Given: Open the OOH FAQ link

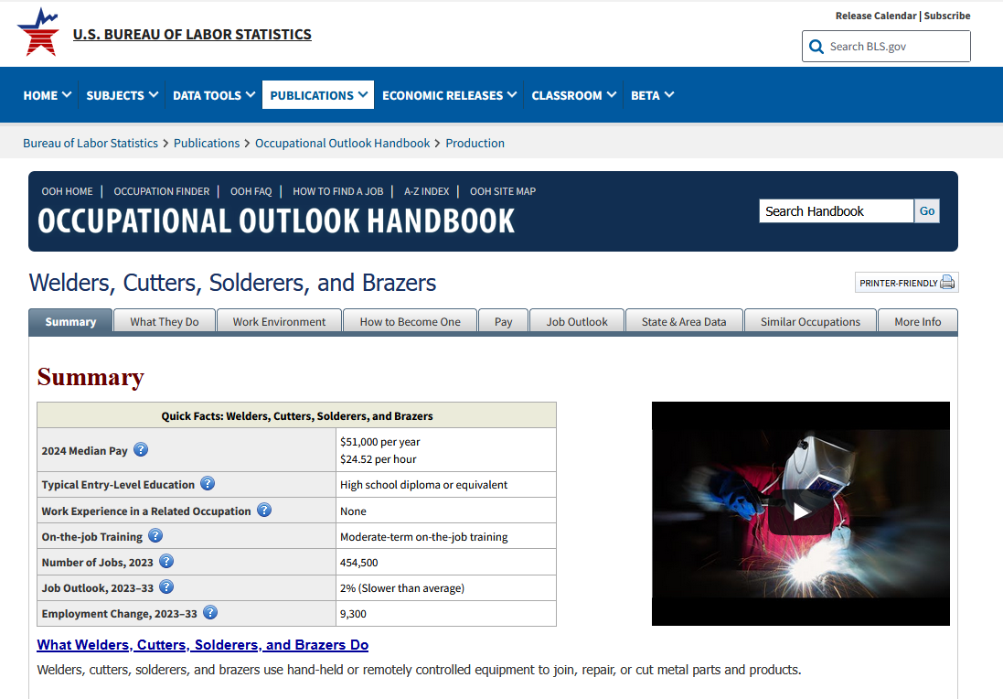Looking at the screenshot, I should coord(251,190).
